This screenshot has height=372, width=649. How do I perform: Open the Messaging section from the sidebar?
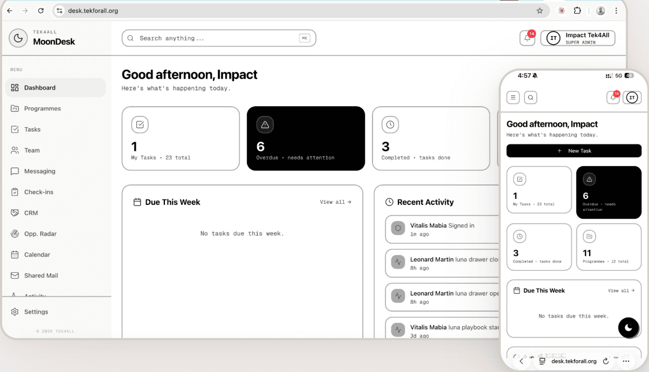click(39, 171)
